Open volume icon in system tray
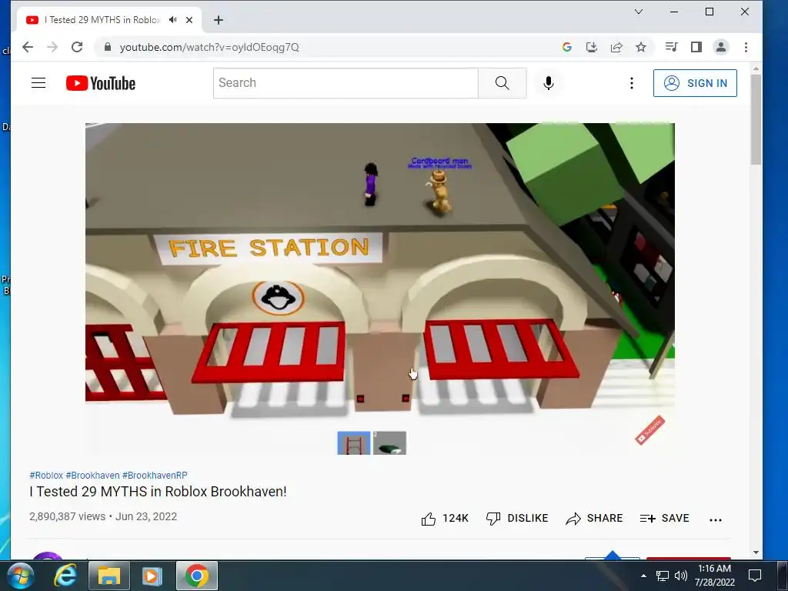 pyautogui.click(x=680, y=576)
